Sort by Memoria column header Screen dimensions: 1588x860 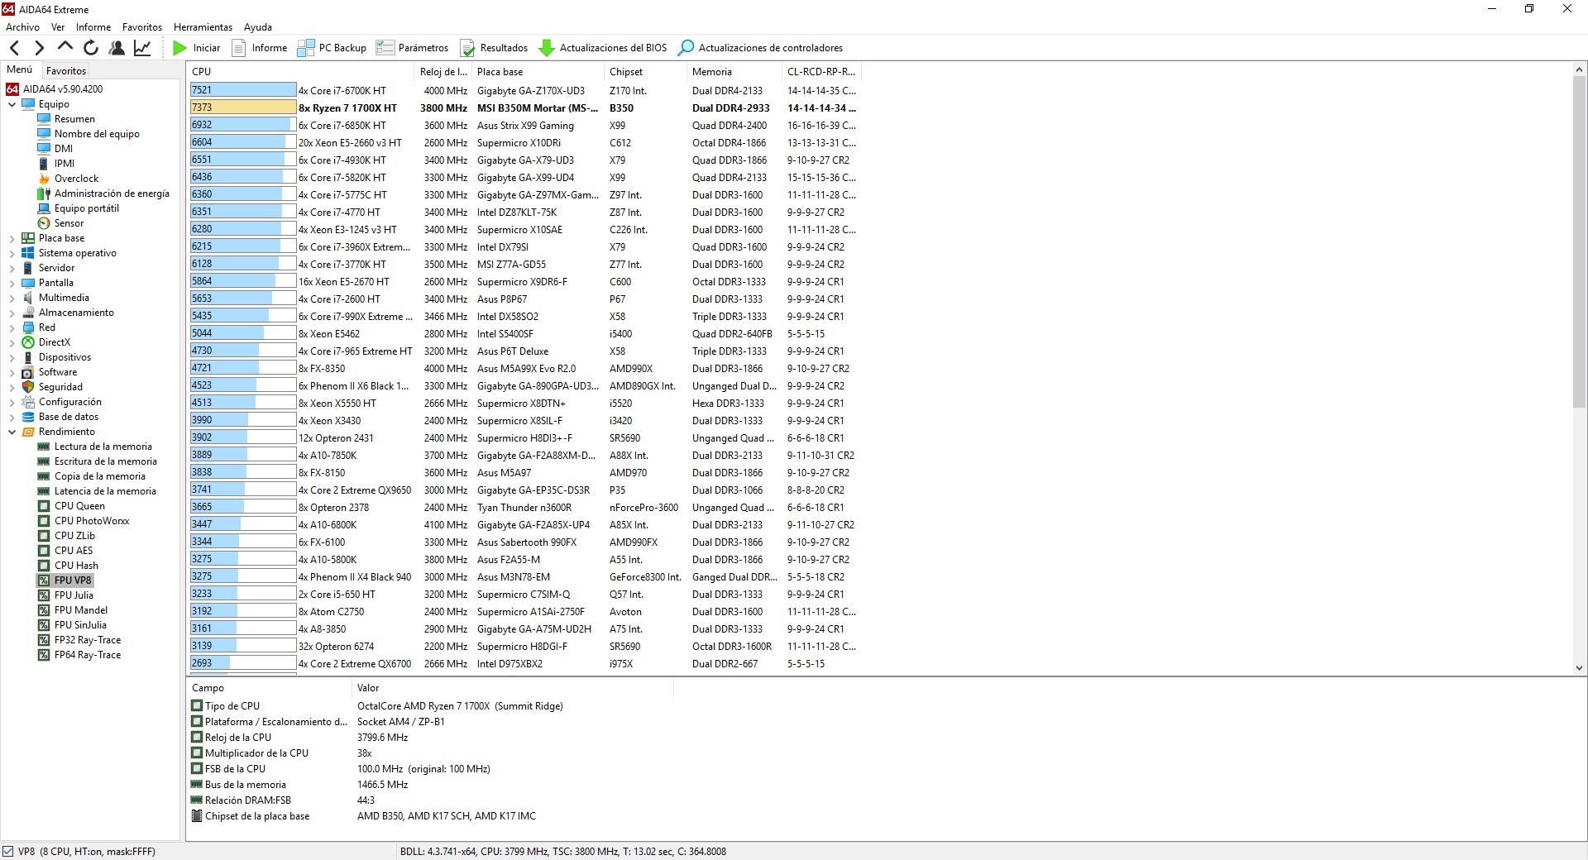[735, 72]
